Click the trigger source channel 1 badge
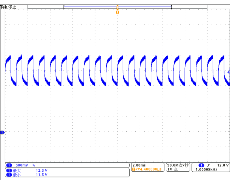 point(201,165)
